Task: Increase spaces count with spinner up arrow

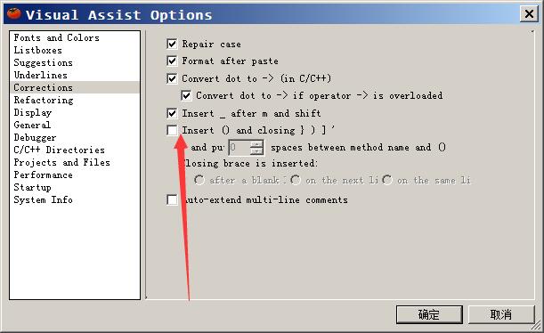Action: click(256, 144)
